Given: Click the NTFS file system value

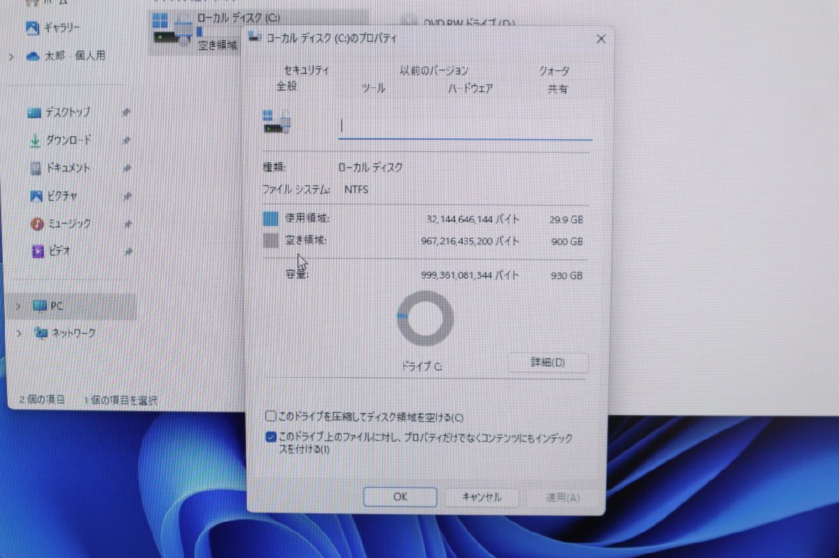Looking at the screenshot, I should [x=356, y=189].
